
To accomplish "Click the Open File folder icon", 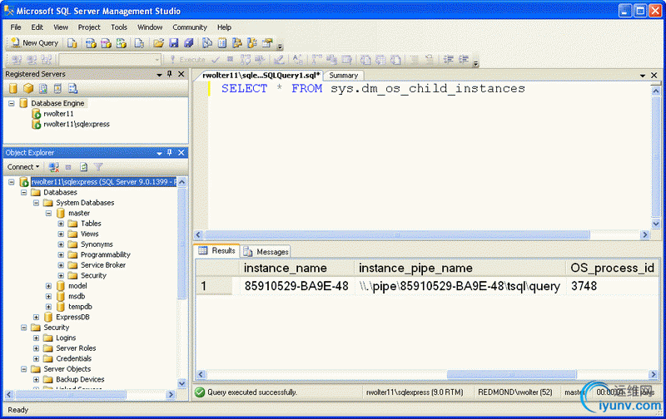I will point(158,43).
